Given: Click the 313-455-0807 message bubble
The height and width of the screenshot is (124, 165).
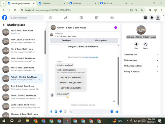Looking at the screenshot, I should (62, 94).
